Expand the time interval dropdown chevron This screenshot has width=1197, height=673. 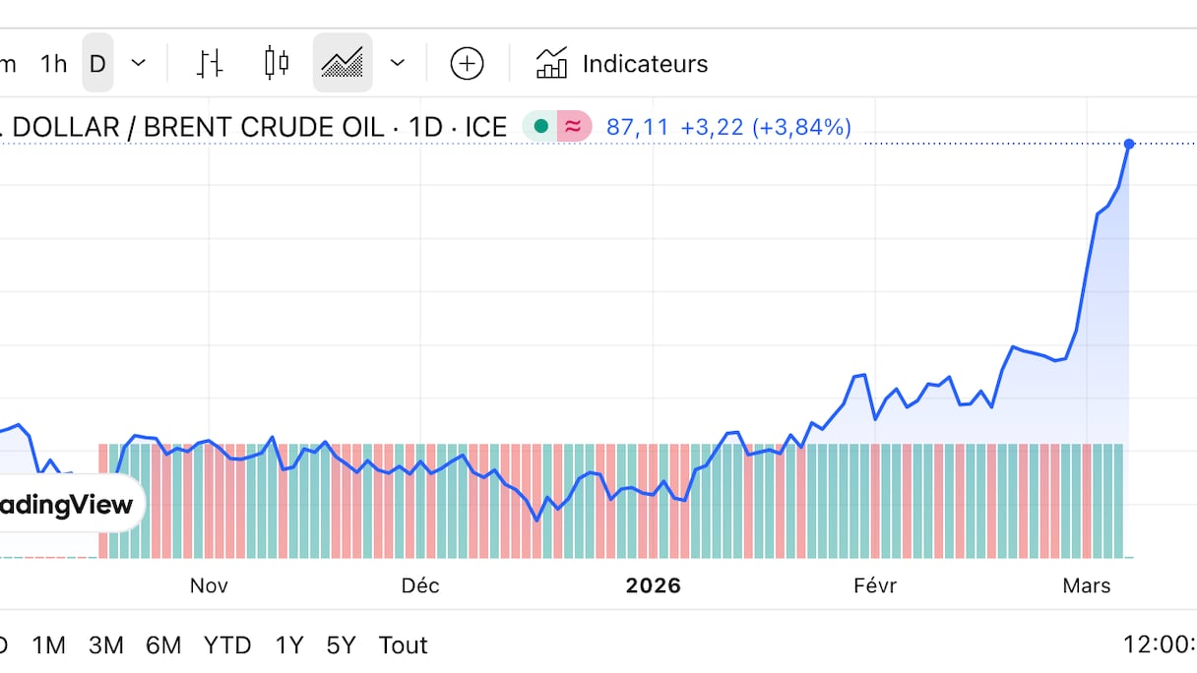pyautogui.click(x=139, y=64)
